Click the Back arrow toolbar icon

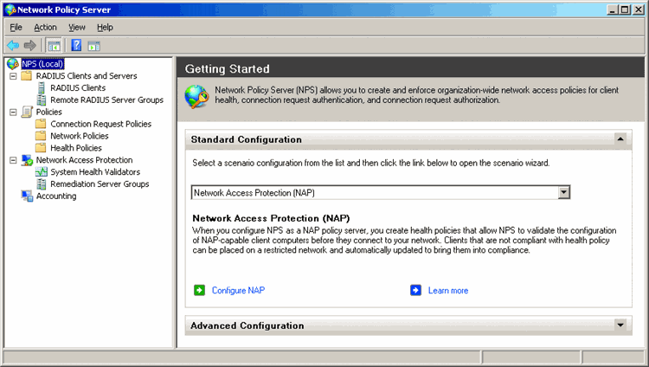(x=13, y=45)
